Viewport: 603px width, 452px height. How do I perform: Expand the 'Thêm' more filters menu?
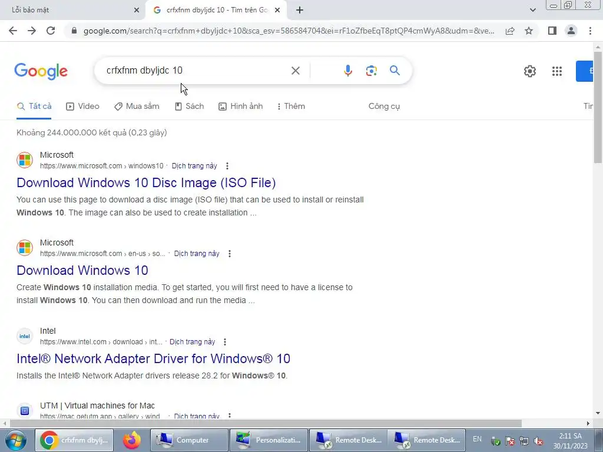pyautogui.click(x=291, y=107)
